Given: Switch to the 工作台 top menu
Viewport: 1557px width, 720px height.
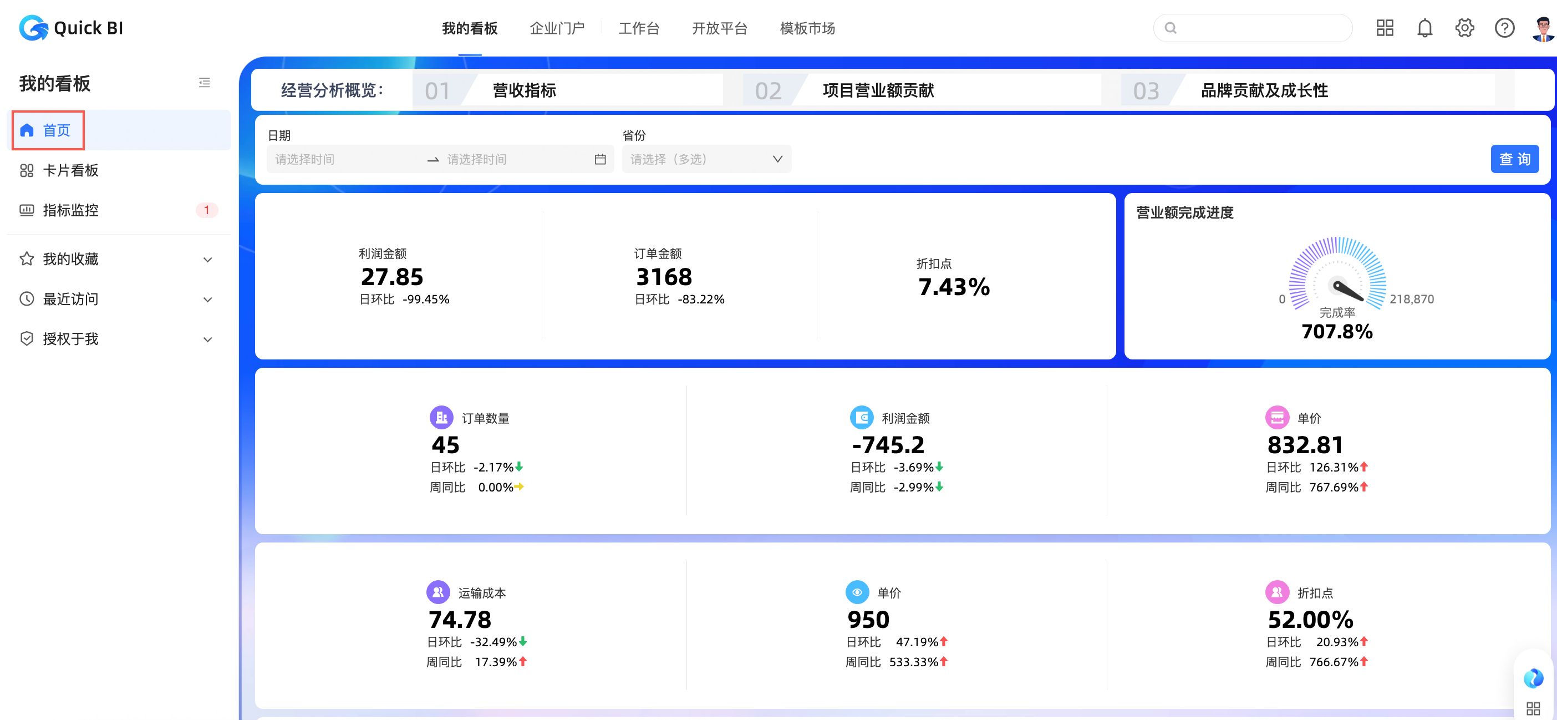Looking at the screenshot, I should point(638,28).
